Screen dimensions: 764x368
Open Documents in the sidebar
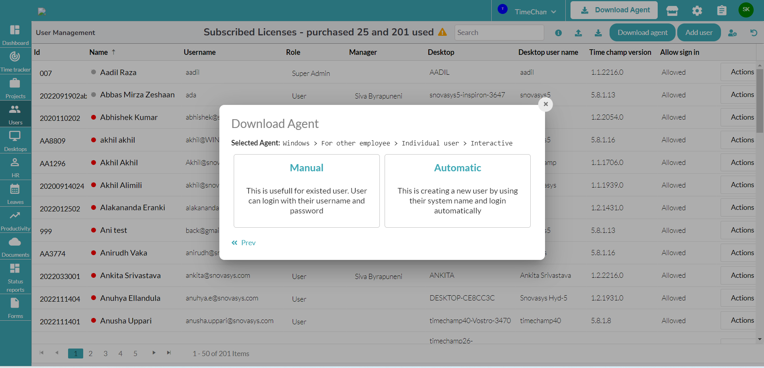click(x=15, y=246)
